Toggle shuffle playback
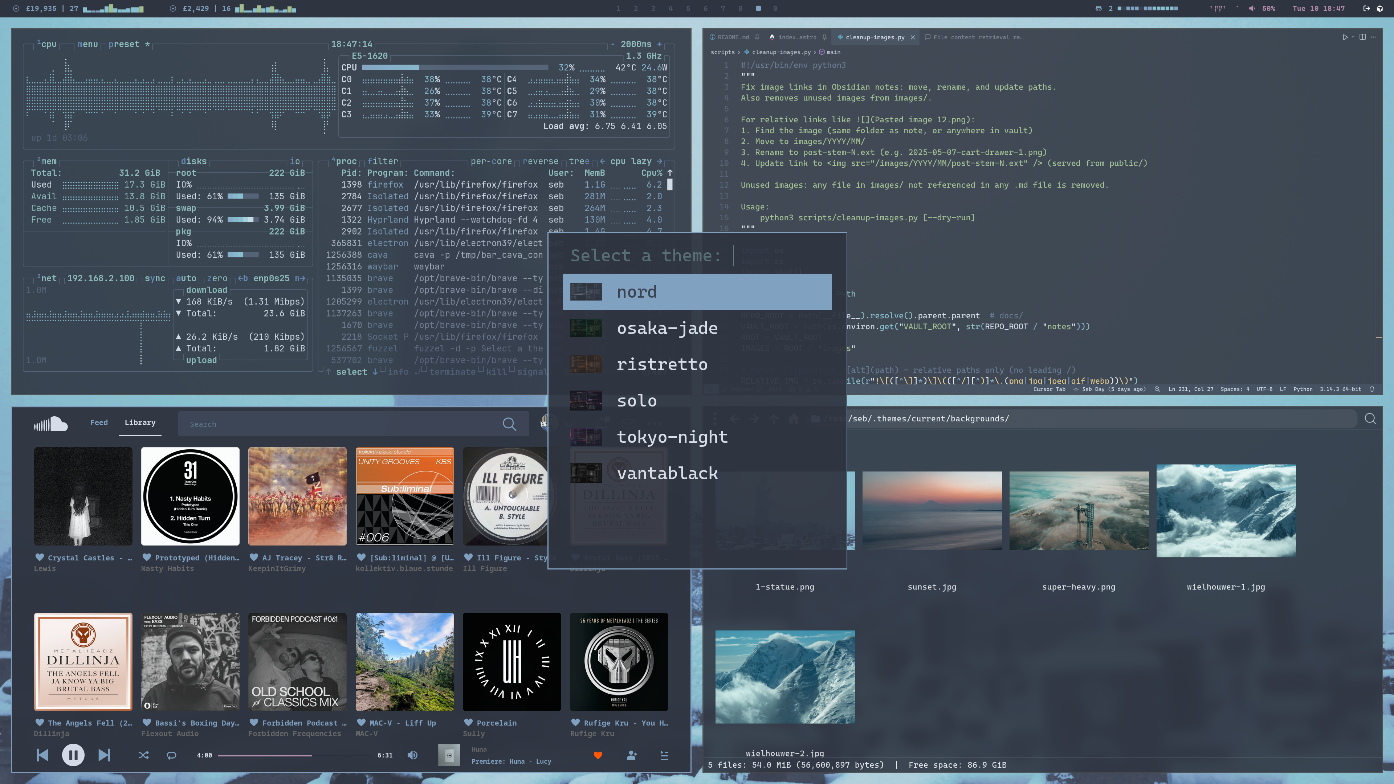Image resolution: width=1394 pixels, height=784 pixels. [143, 755]
